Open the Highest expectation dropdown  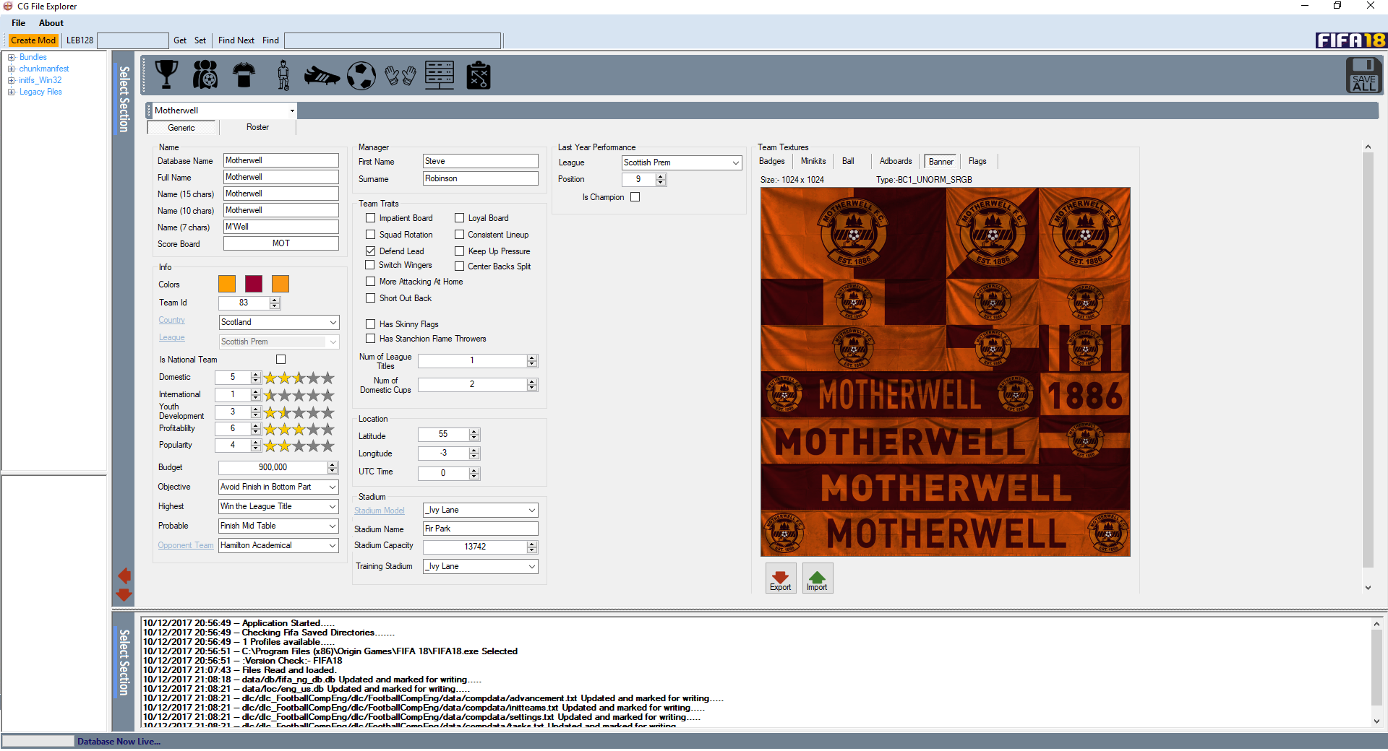(333, 506)
